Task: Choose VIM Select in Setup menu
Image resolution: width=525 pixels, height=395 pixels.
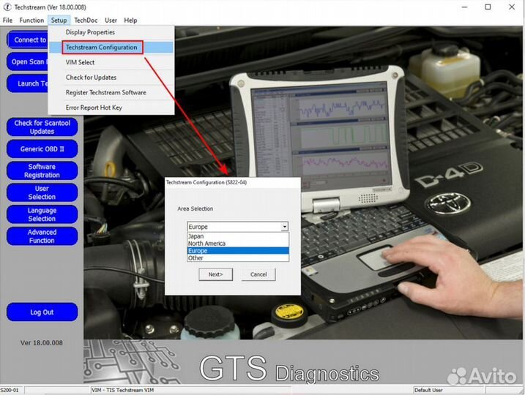Action: (111, 62)
